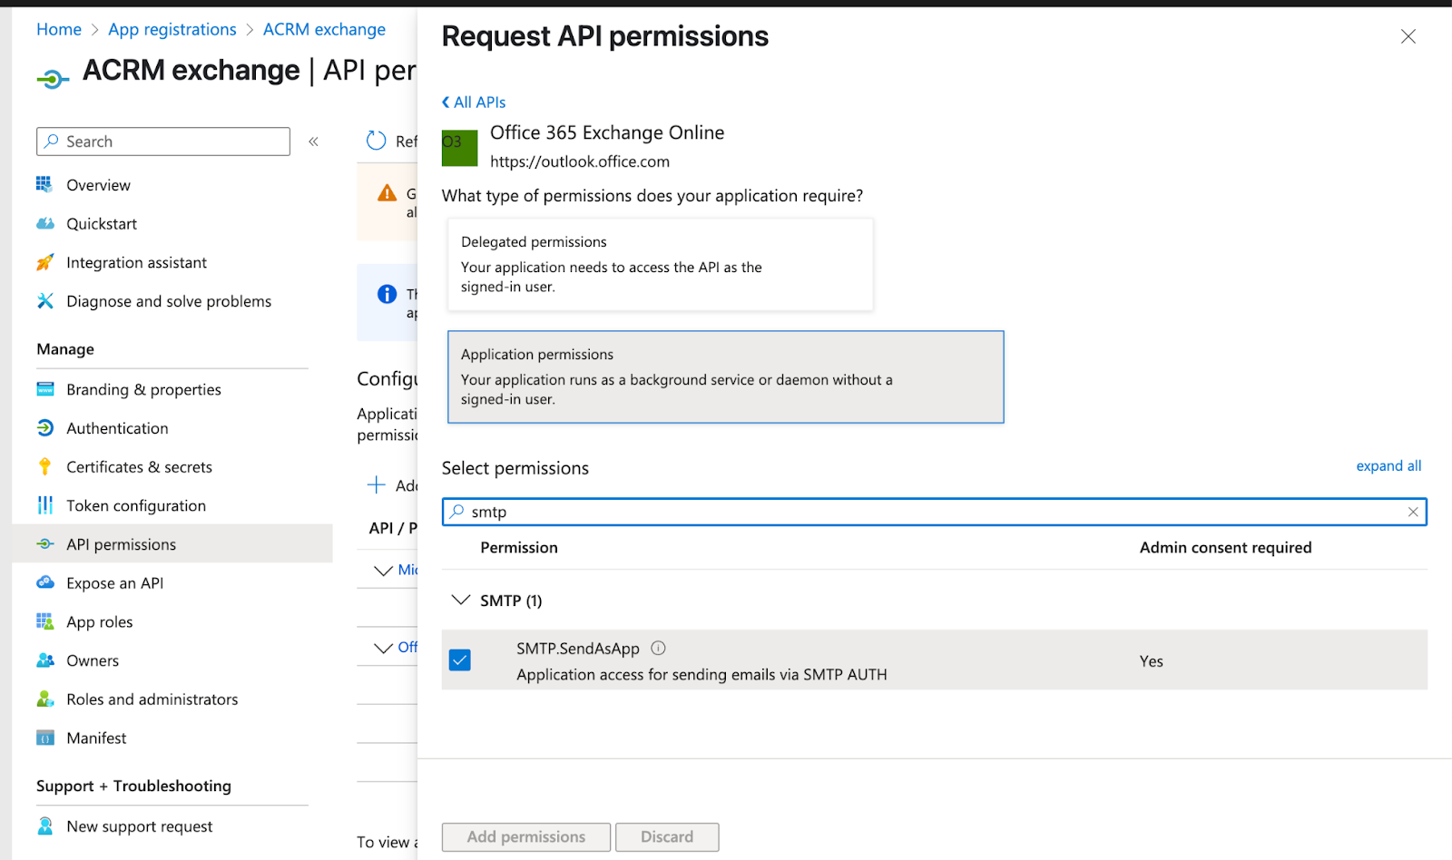Click the Overview grid icon
Image resolution: width=1452 pixels, height=860 pixels.
44,184
